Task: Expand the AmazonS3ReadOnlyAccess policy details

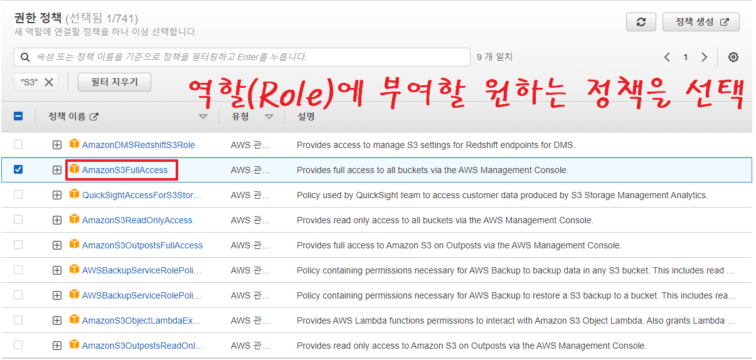Action: [x=57, y=220]
